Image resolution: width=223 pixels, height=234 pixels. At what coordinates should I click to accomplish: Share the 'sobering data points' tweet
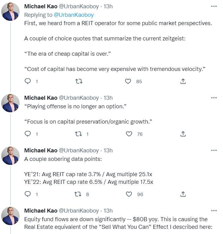(183, 194)
